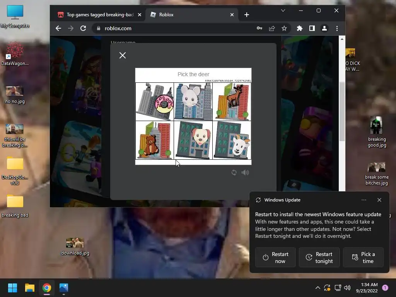Select the goat captcha image
396x297 pixels.
point(232,140)
